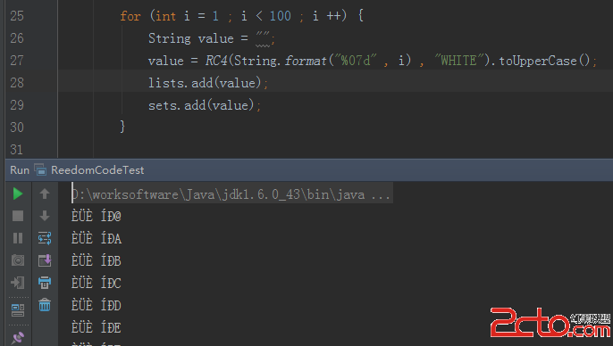The height and width of the screenshot is (346, 613).
Task: Click the String.format call text
Action: coord(280,61)
